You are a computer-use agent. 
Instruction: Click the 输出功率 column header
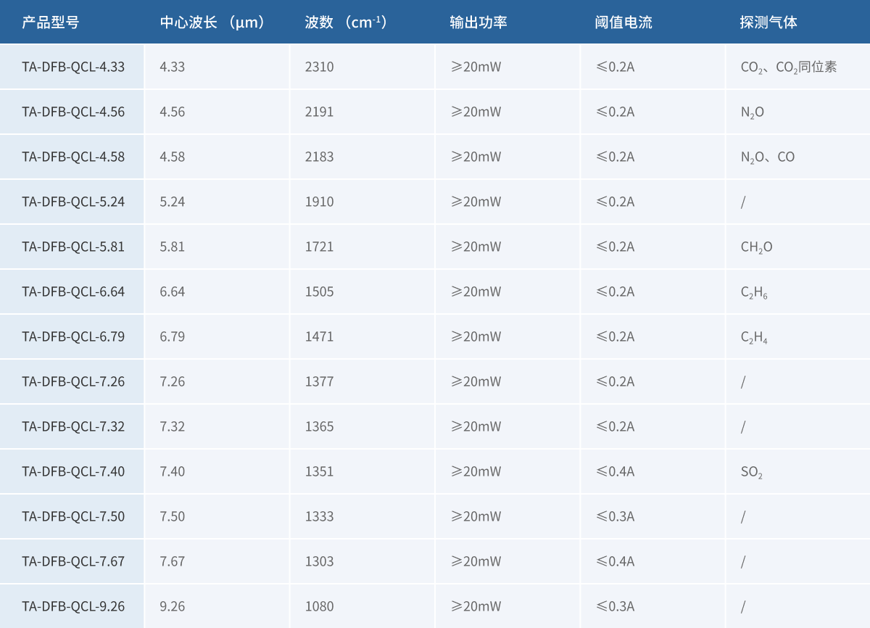pyautogui.click(x=478, y=22)
